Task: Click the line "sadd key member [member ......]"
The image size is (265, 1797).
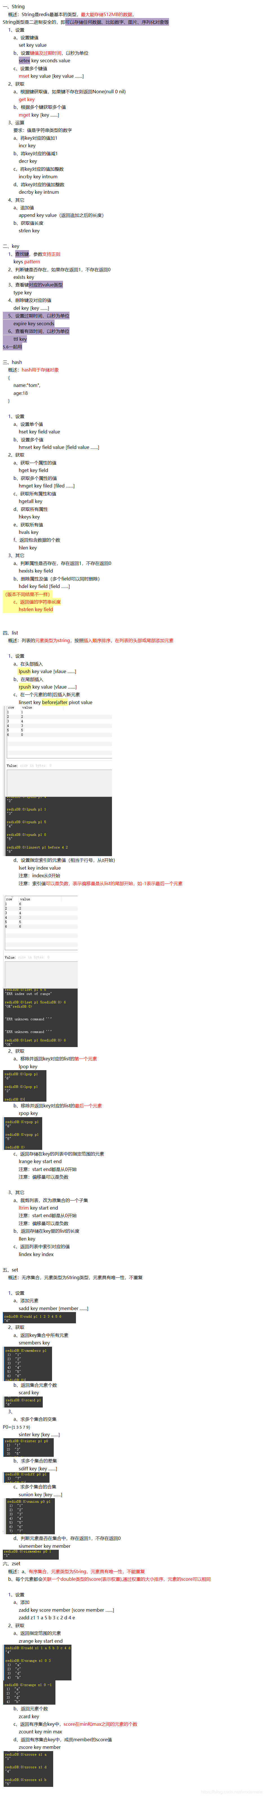Action: [x=54, y=1309]
